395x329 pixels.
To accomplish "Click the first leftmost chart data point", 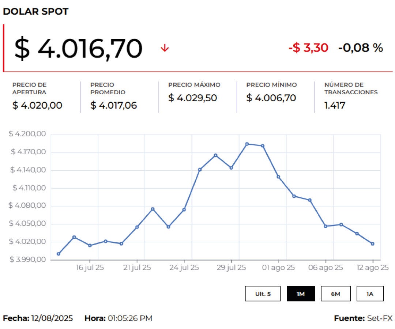I will tap(59, 254).
